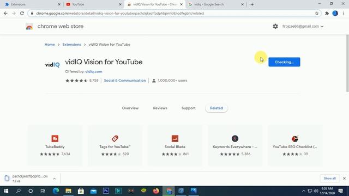Open the notification center icon

[340, 191]
